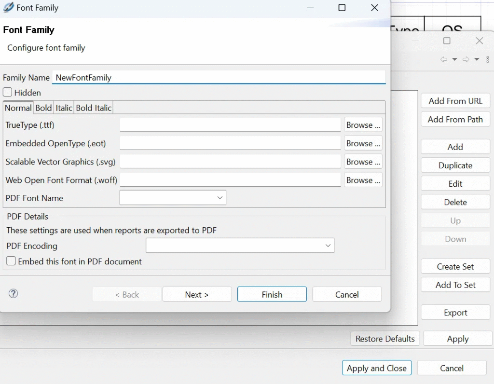Open back history dropdown arrow in Preferences
This screenshot has width=494, height=384.
click(454, 59)
